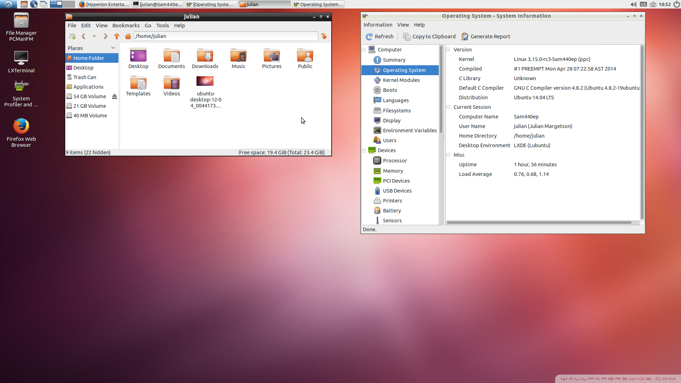
Task: Select Kernel Modules in the sidebar
Action: coord(401,80)
